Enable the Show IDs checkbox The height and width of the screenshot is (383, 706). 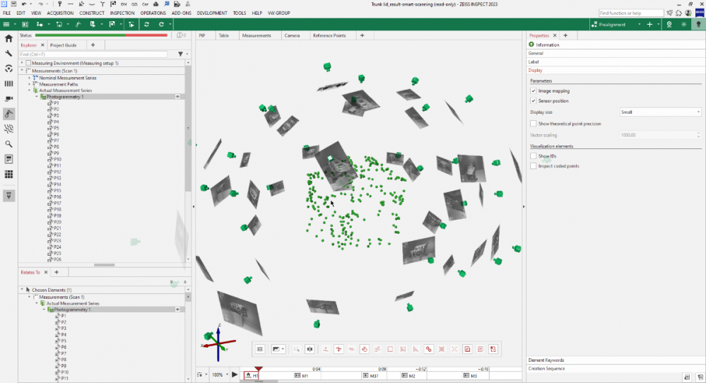[533, 156]
